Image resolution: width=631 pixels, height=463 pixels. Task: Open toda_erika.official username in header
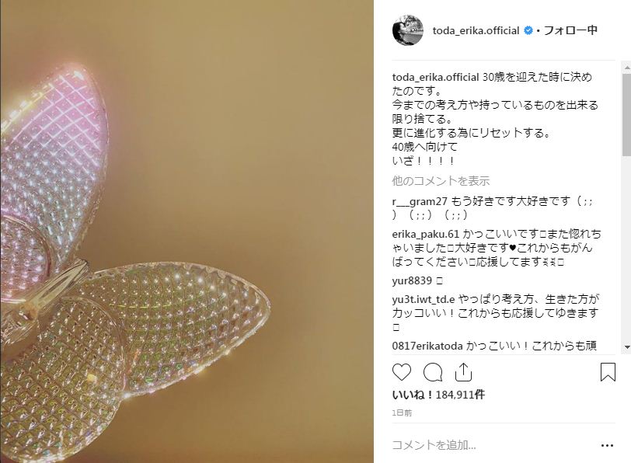coord(476,30)
